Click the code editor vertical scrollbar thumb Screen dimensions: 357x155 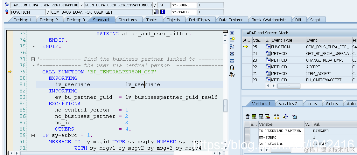coord(225,105)
